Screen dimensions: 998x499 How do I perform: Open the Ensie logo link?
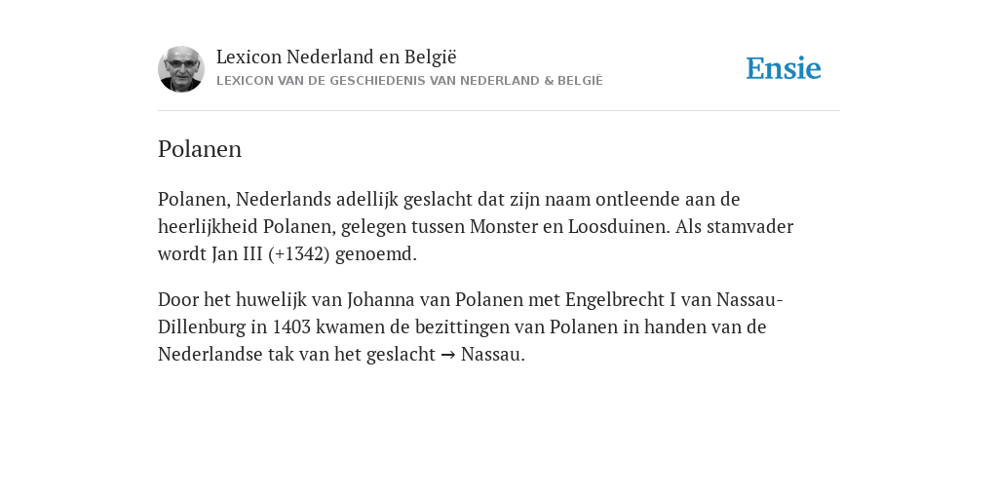pos(784,69)
